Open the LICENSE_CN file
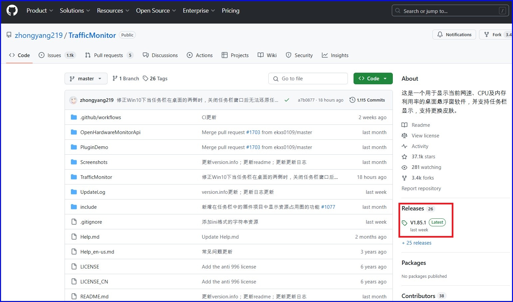The height and width of the screenshot is (302, 513). tap(94, 281)
